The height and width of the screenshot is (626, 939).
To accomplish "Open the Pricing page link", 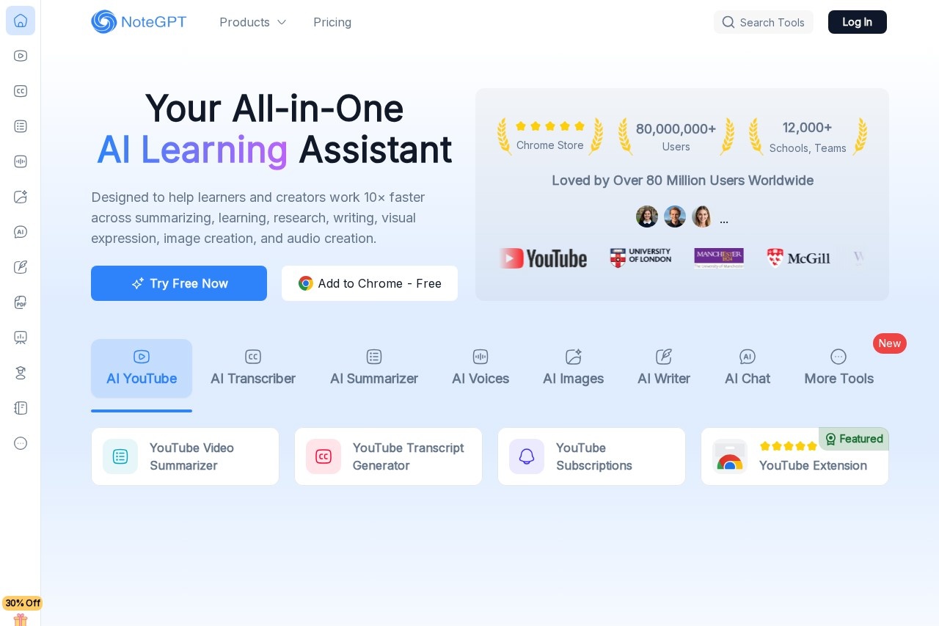I will coord(332,22).
